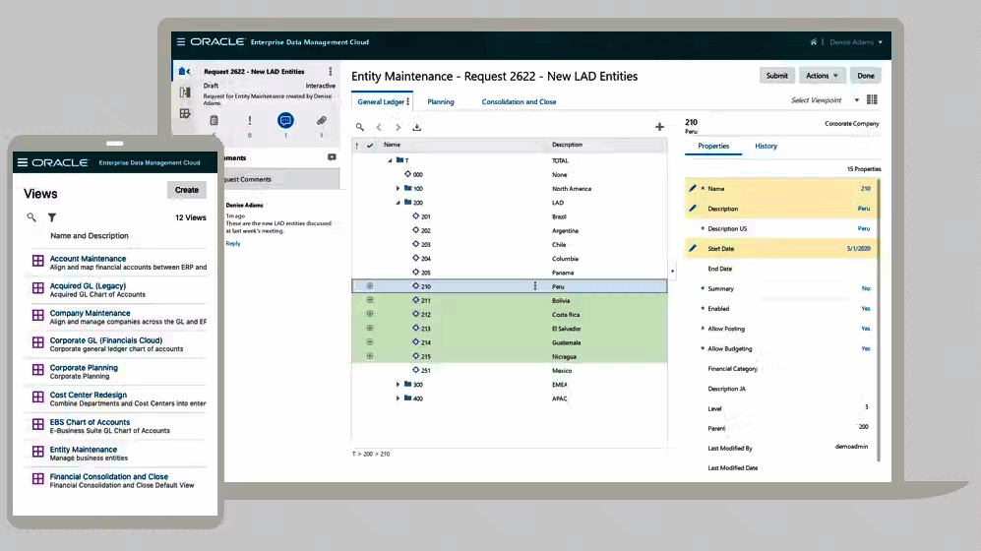Expand the 100 North America node

398,189
